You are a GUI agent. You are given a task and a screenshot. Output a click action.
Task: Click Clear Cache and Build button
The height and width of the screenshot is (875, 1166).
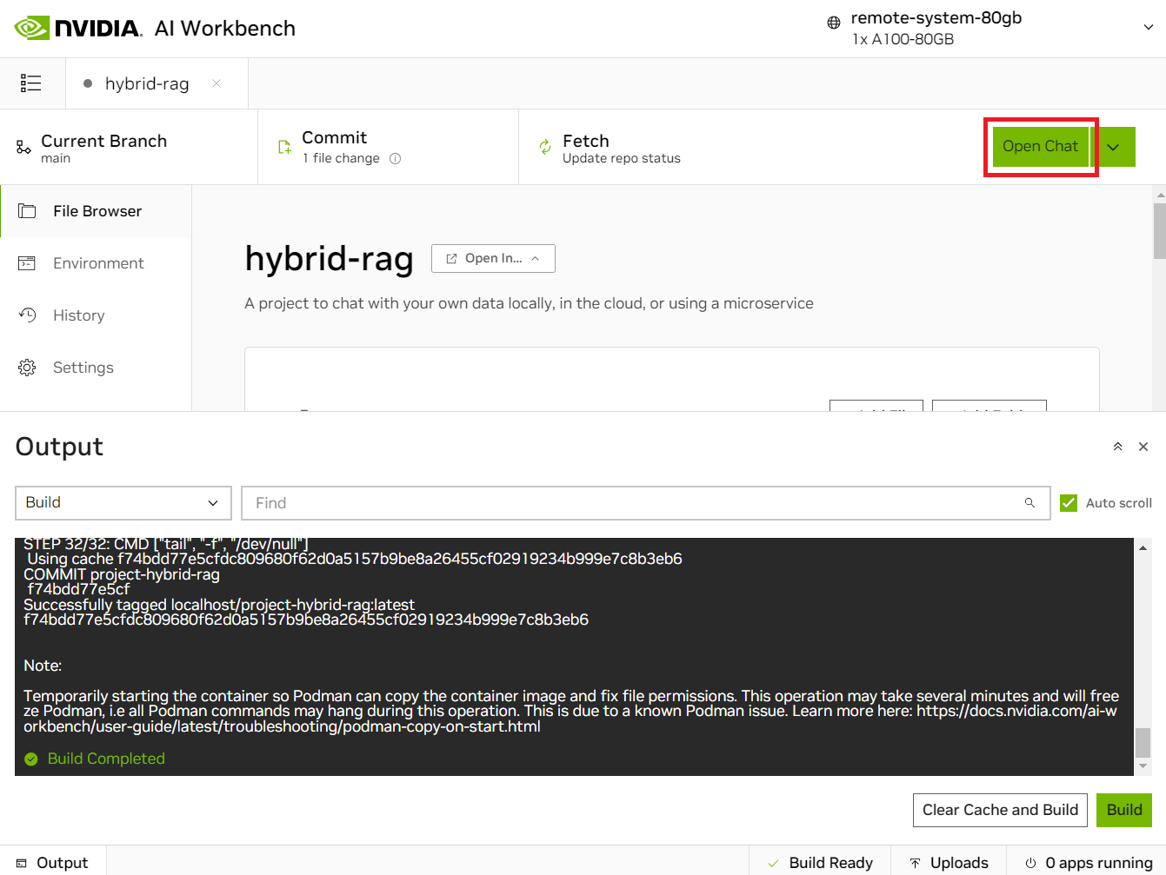(x=1000, y=810)
